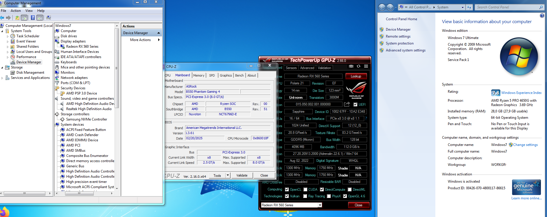Open the CPU-Z Tools dropdown arrow
Screen dimensions: 547x217
click(x=228, y=175)
